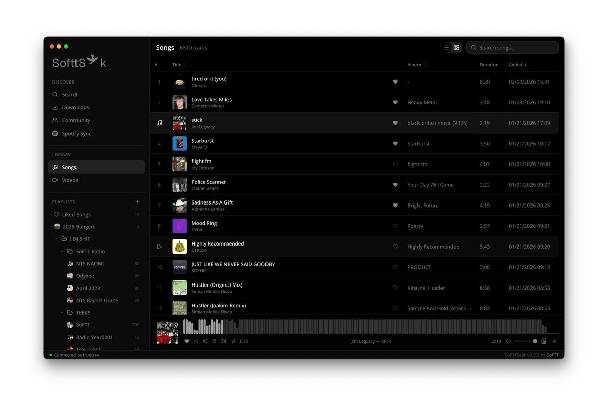Add a new playlist with plus icon
Screen dimensions: 608x409
coord(137,202)
